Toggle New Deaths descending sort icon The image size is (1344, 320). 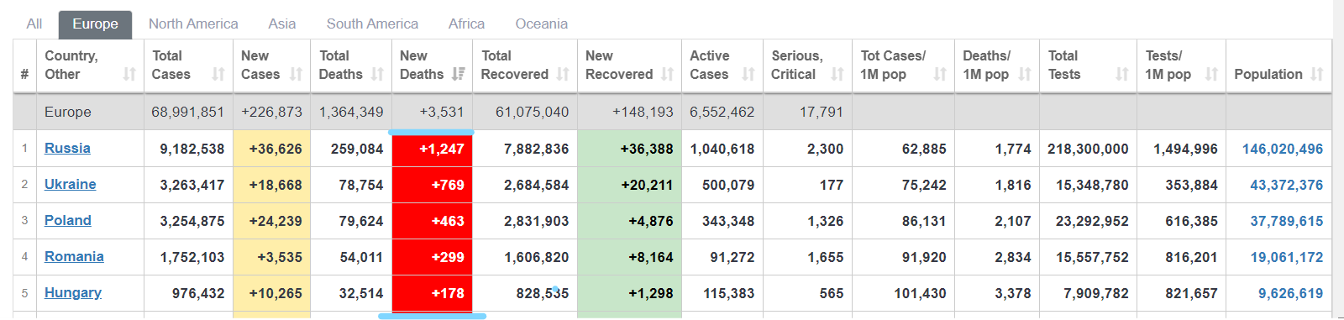coord(458,74)
